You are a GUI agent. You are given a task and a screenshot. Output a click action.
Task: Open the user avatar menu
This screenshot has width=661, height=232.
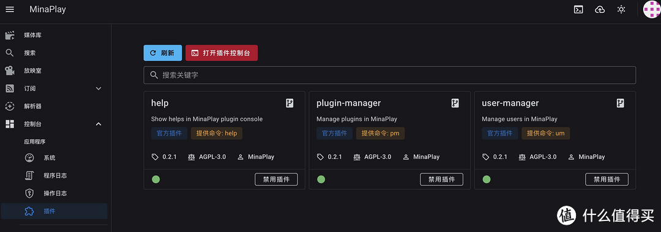point(652,9)
